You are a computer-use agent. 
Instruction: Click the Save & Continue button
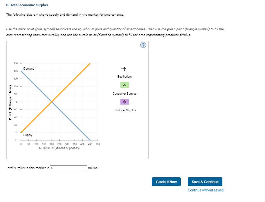[205, 182]
